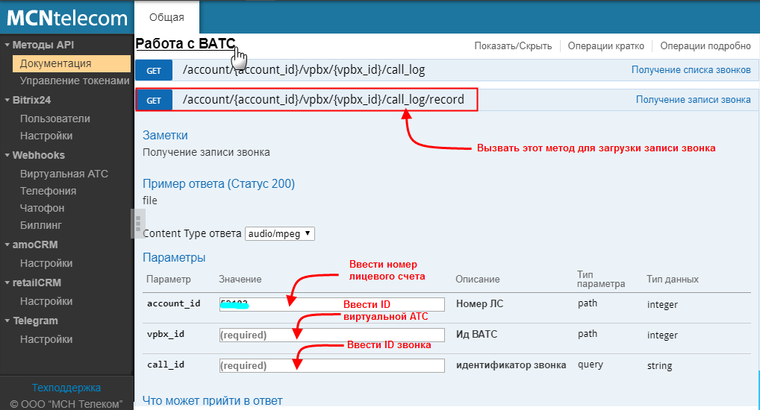The height and width of the screenshot is (410, 760).
Task: Open the /call_log/record endpoint path
Action: pos(323,100)
